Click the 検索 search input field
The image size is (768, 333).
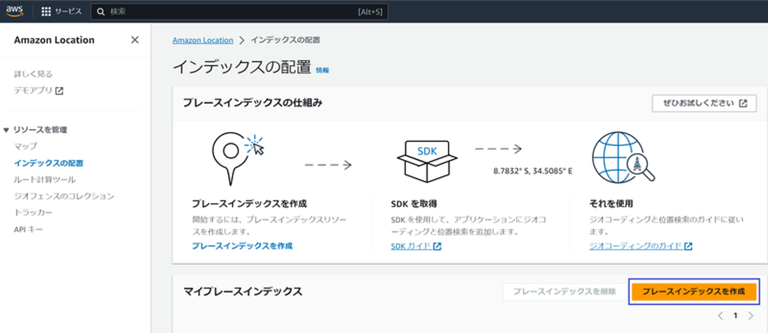tap(239, 12)
